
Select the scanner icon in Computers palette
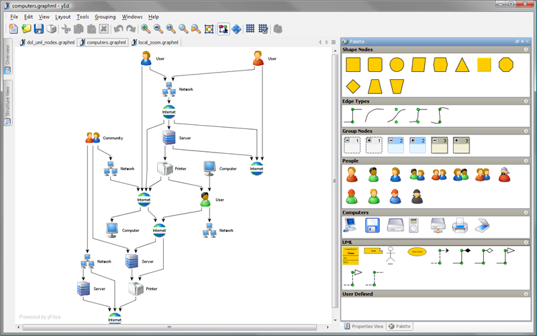(482, 225)
